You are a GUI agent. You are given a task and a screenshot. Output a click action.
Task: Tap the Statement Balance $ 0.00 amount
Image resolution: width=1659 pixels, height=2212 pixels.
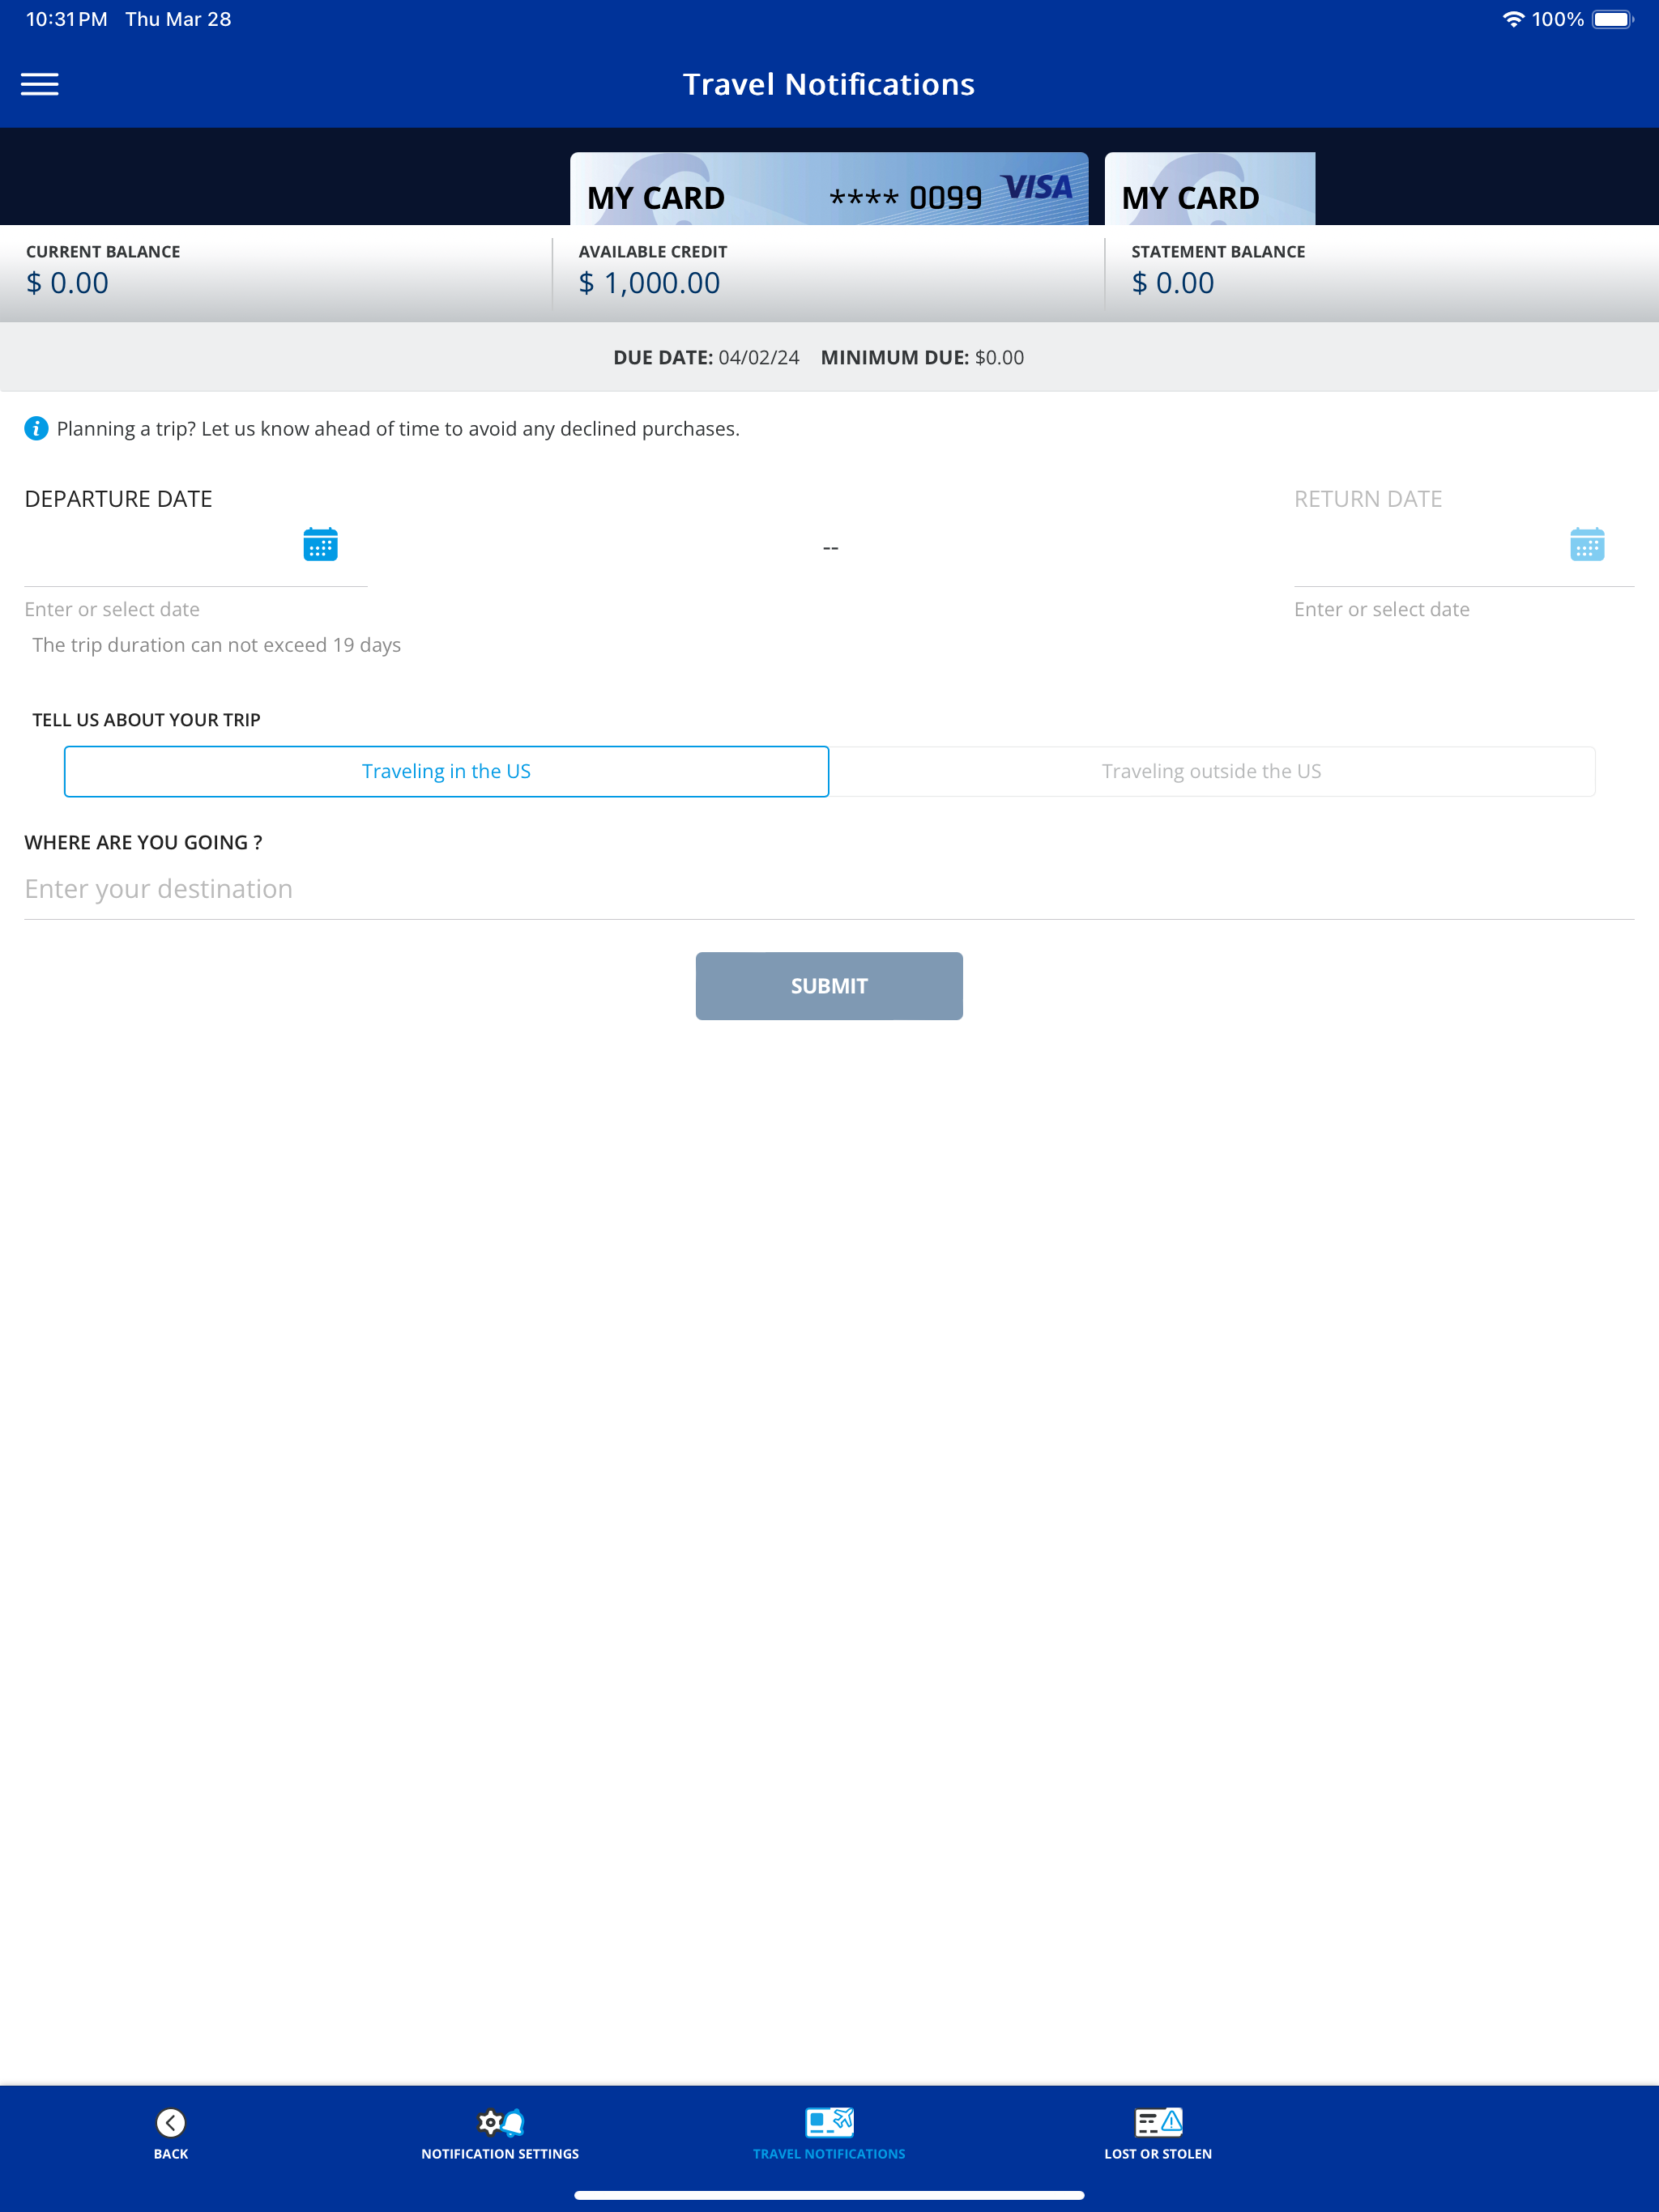click(1173, 283)
